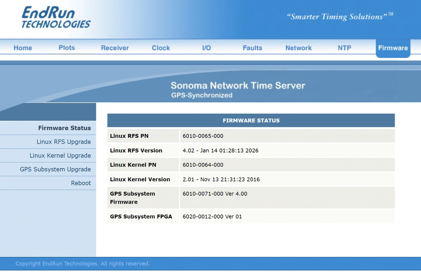Select the I/O tab

pyautogui.click(x=206, y=48)
